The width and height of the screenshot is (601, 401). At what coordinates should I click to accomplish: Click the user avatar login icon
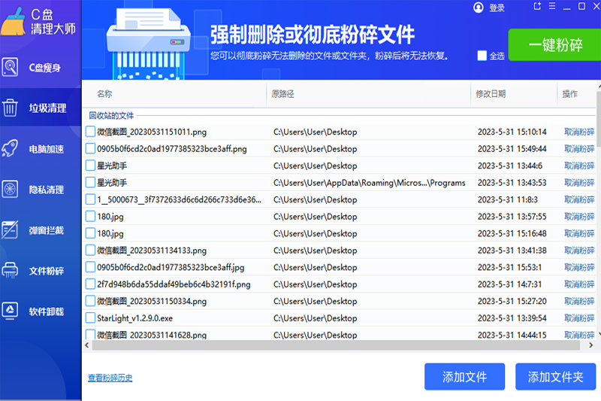point(479,8)
